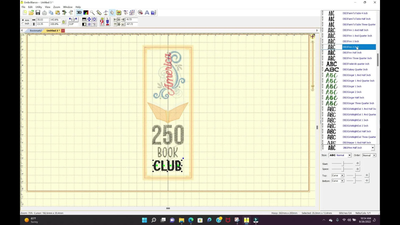The image size is (400, 225).
Task: Toggle the aspect ratio lock padlock
Action: point(63,22)
